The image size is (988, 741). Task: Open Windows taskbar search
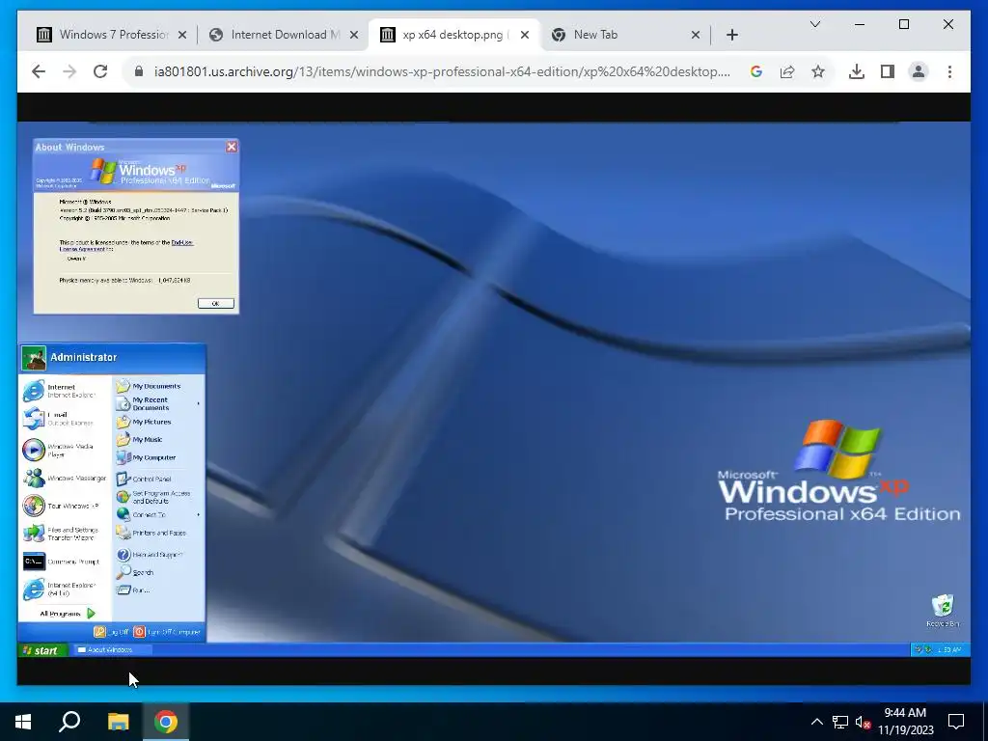pyautogui.click(x=69, y=722)
